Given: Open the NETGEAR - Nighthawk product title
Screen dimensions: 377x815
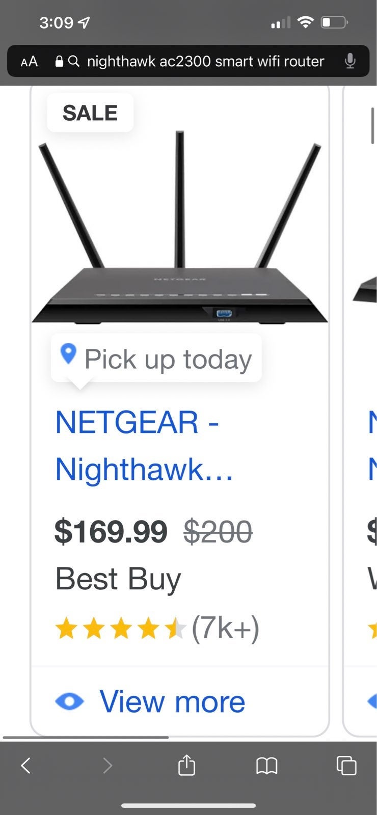Looking at the screenshot, I should coord(144,445).
